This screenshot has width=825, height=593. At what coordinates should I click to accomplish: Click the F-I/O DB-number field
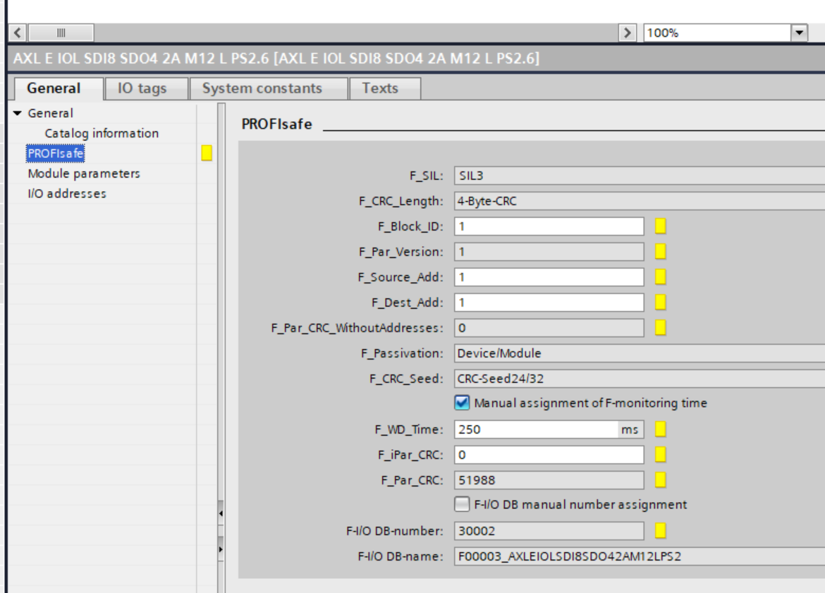coord(549,531)
